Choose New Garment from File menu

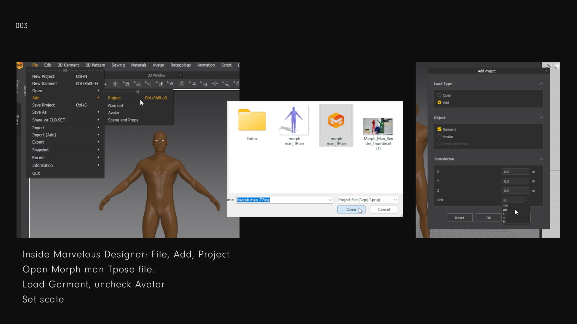tap(65, 84)
